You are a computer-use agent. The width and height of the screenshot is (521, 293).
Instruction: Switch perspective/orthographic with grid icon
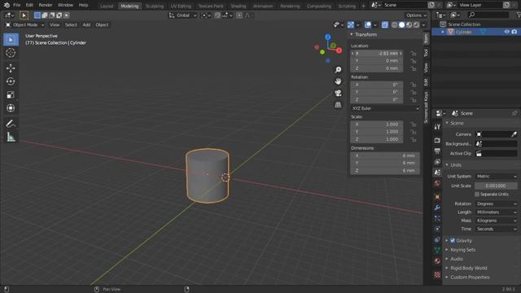coord(338,105)
